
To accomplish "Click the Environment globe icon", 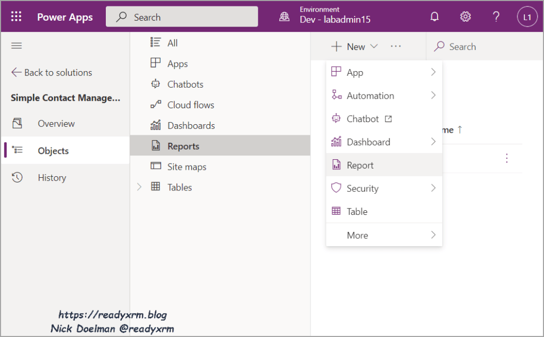I will pos(284,17).
